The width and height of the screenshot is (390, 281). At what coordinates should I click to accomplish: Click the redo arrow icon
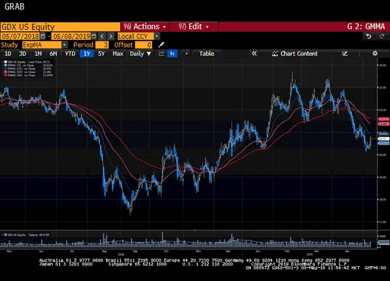pos(382,36)
